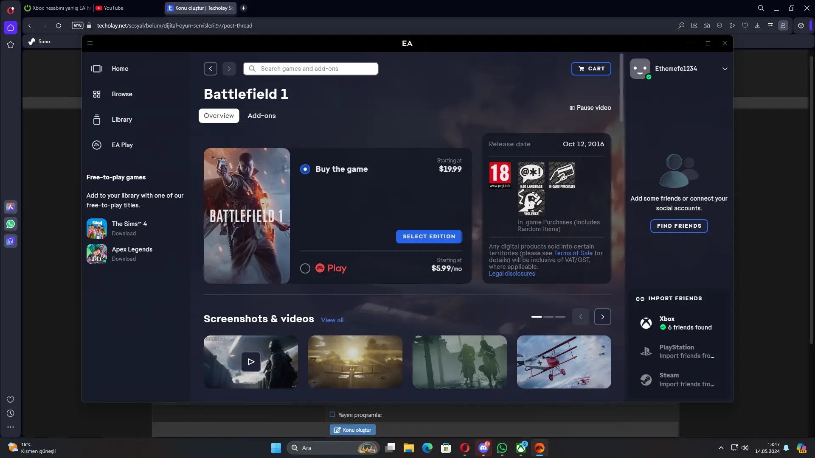Go to Home in EA sidebar
The height and width of the screenshot is (458, 815).
(x=120, y=69)
